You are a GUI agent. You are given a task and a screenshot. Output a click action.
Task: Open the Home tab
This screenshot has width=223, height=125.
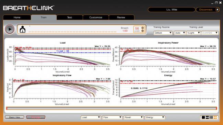pos(17,18)
